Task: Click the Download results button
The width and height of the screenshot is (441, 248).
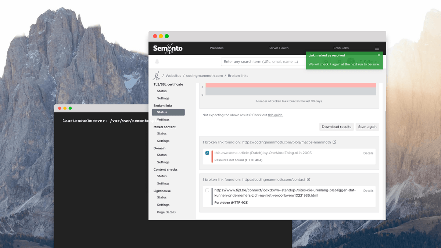Action: point(337,127)
